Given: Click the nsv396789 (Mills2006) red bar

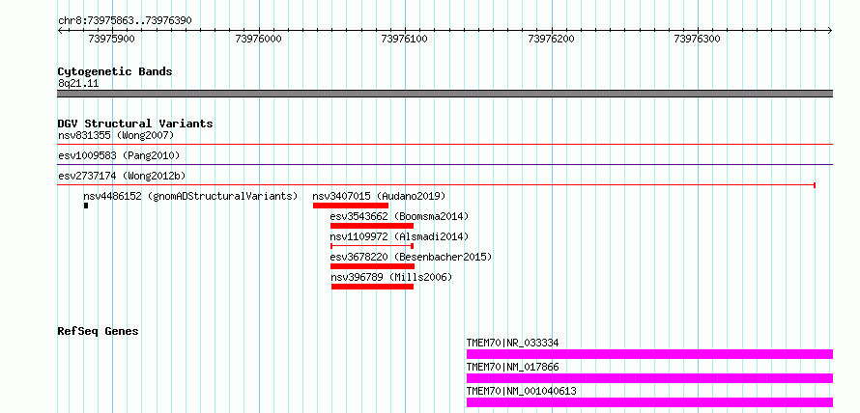Looking at the screenshot, I should (x=372, y=287).
